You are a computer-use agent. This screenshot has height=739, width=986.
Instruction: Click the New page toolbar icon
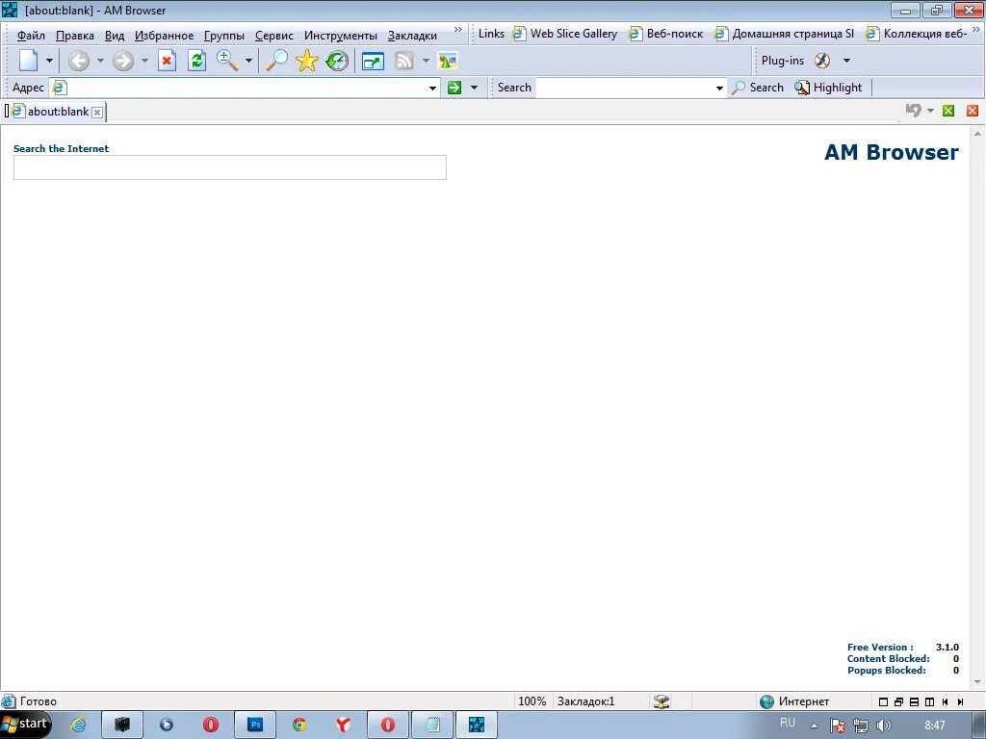tap(28, 61)
